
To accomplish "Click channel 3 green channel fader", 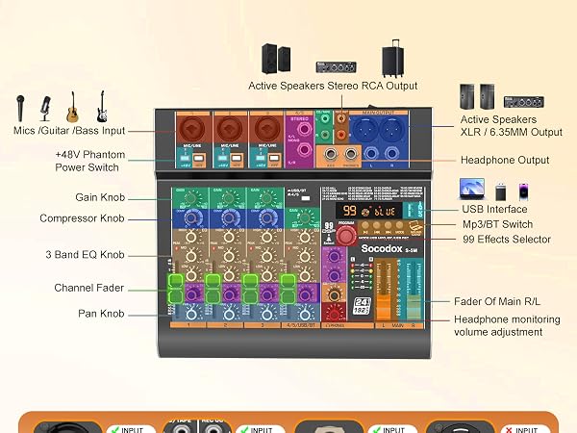I will click(x=251, y=289).
